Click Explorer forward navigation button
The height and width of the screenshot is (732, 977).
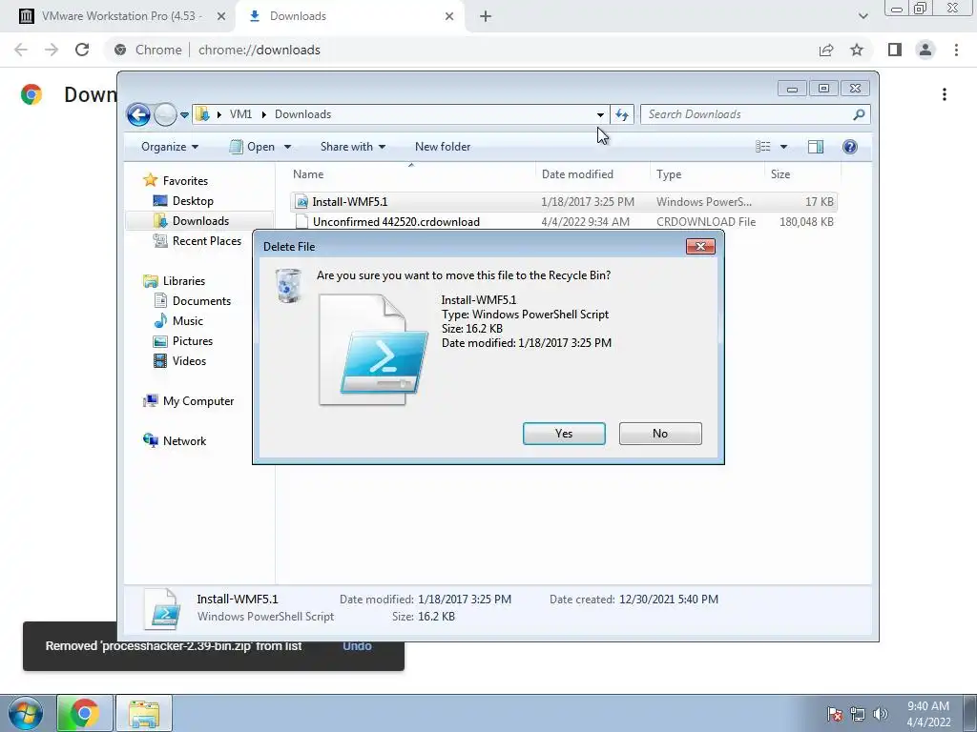point(165,114)
